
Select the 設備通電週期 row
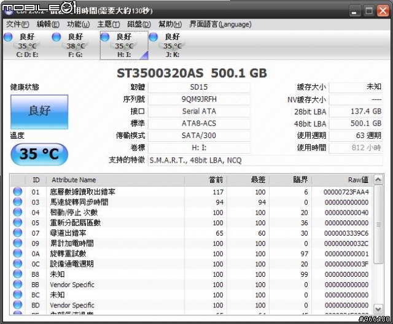pos(192,264)
